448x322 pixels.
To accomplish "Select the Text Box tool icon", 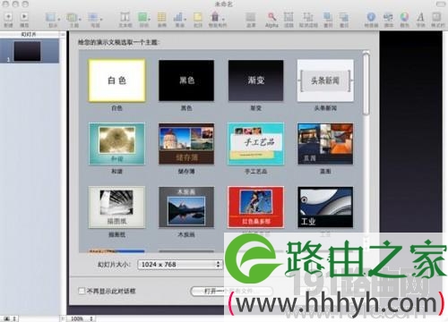I will coord(125,17).
